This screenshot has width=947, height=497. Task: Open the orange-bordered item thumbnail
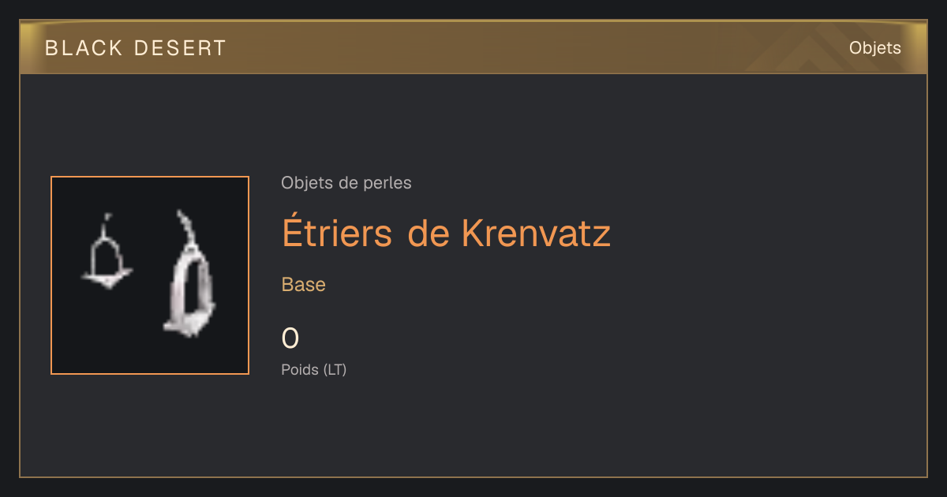150,275
